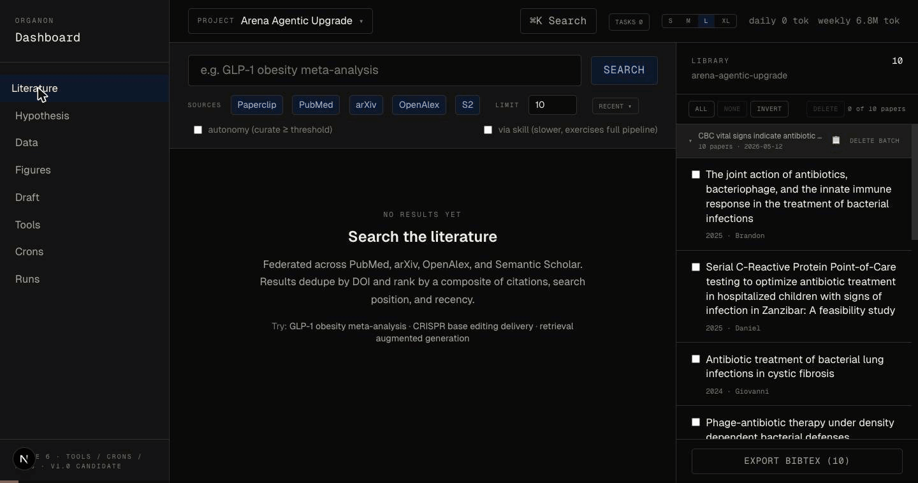The height and width of the screenshot is (483, 918).
Task: Click the Tasks 0 counter button
Action: 629,22
